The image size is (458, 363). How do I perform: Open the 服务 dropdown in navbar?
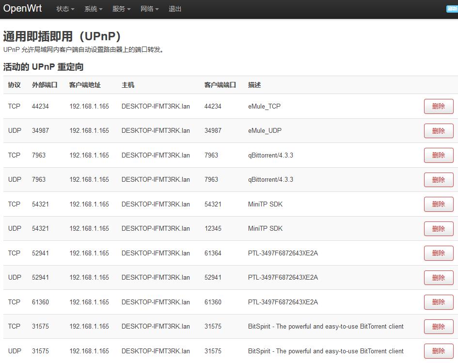tap(122, 9)
